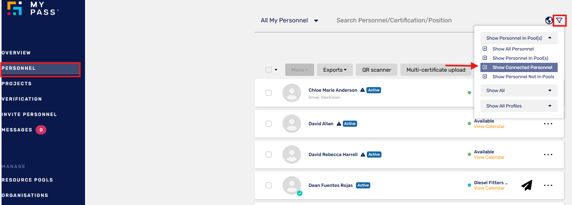Open the All My Personnel dropdown
Screen dimensions: 572x205
pos(289,20)
